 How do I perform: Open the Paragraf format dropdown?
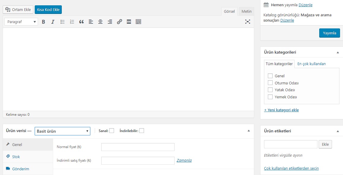(x=21, y=22)
